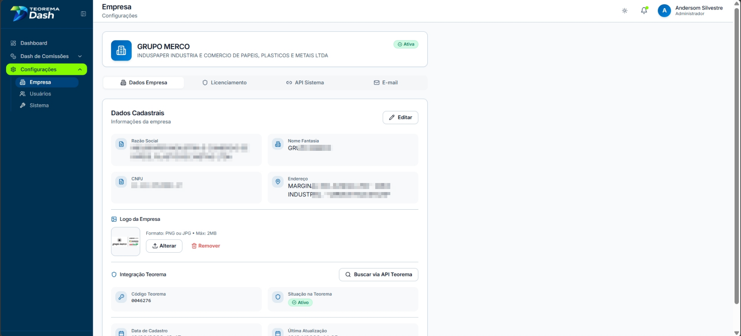This screenshot has width=741, height=336.
Task: Click the page scrollbar down arrow
Action: [737, 333]
